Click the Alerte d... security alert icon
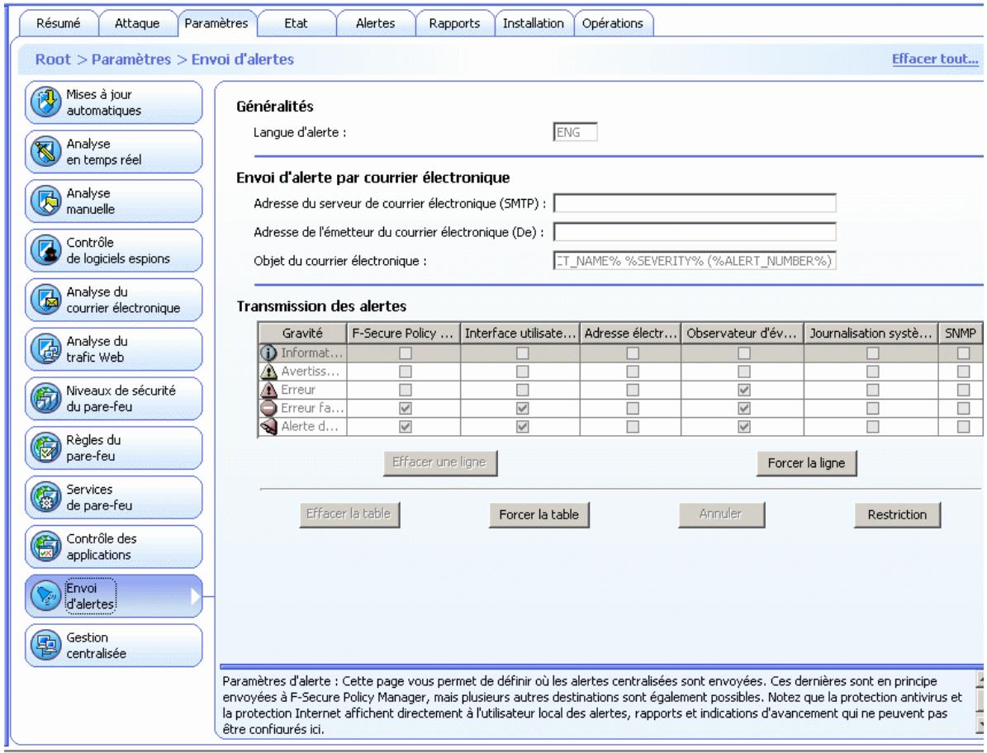Image resolution: width=987 pixels, height=753 pixels. (268, 427)
